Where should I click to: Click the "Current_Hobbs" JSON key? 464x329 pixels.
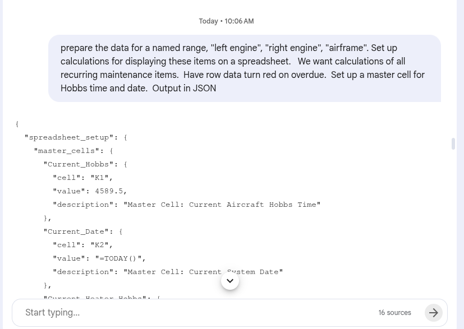click(x=81, y=164)
